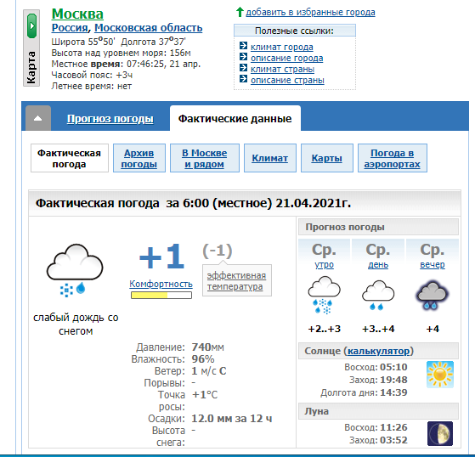Viewport: 475px width, 457px height.
Task: Click arrow icon beside описание страны
Action: pyautogui.click(x=243, y=79)
